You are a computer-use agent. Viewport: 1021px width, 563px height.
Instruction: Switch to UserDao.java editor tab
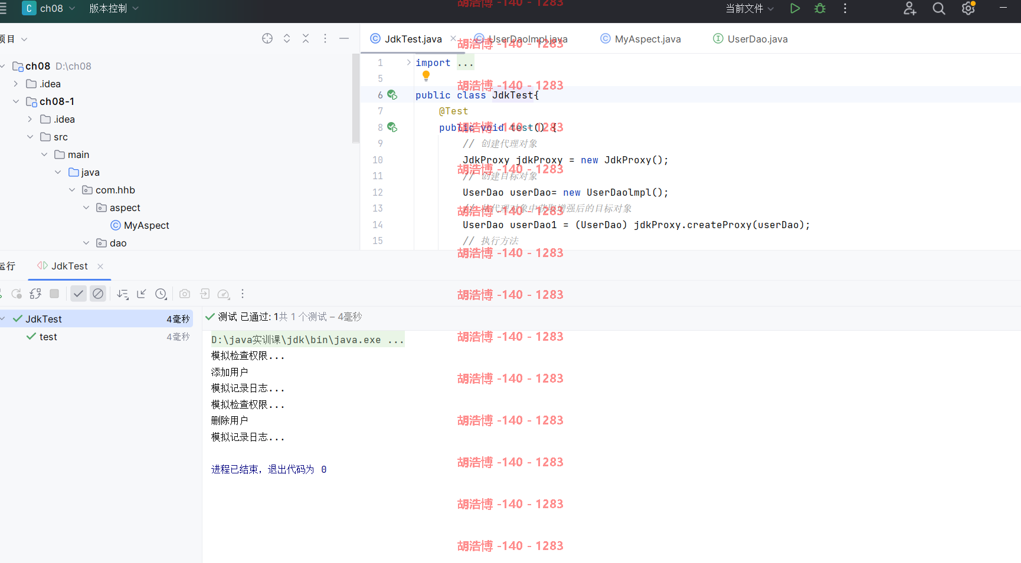point(751,39)
